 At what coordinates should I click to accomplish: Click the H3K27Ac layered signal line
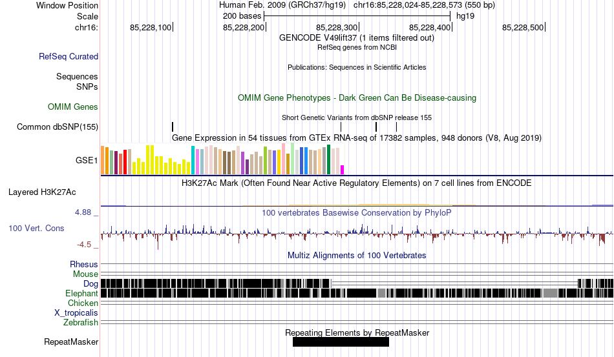pos(357,205)
